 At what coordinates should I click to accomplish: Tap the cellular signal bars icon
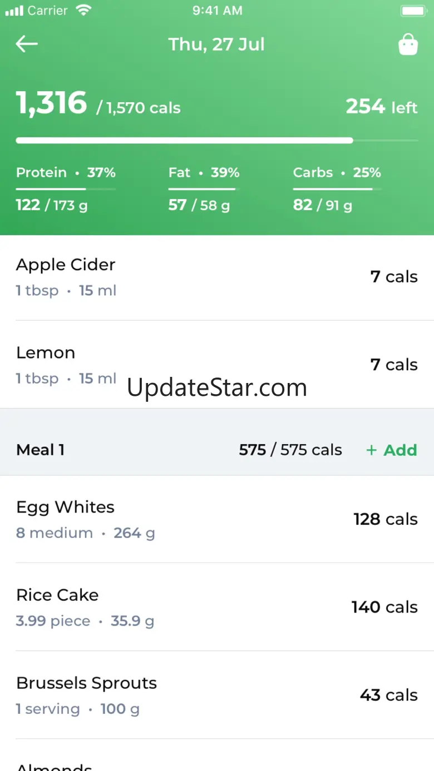pyautogui.click(x=14, y=11)
